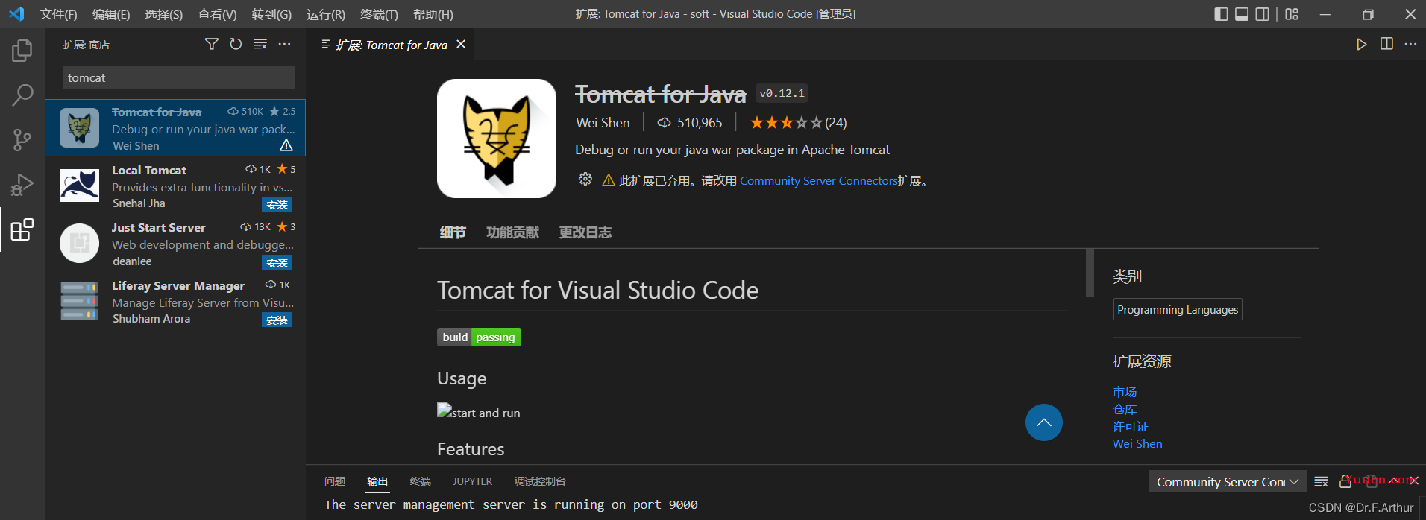Image resolution: width=1426 pixels, height=520 pixels.
Task: Click publisher name Wei Shen in header
Action: coord(603,123)
